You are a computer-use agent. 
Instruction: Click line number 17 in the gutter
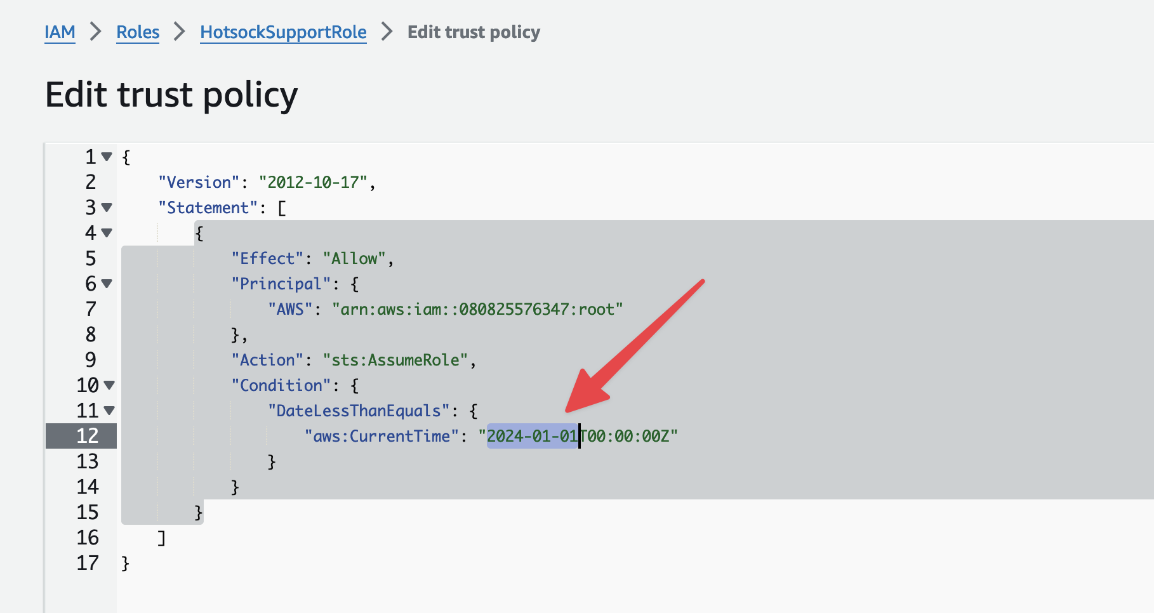coord(88,563)
